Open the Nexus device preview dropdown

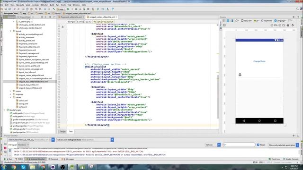coord(246,21)
